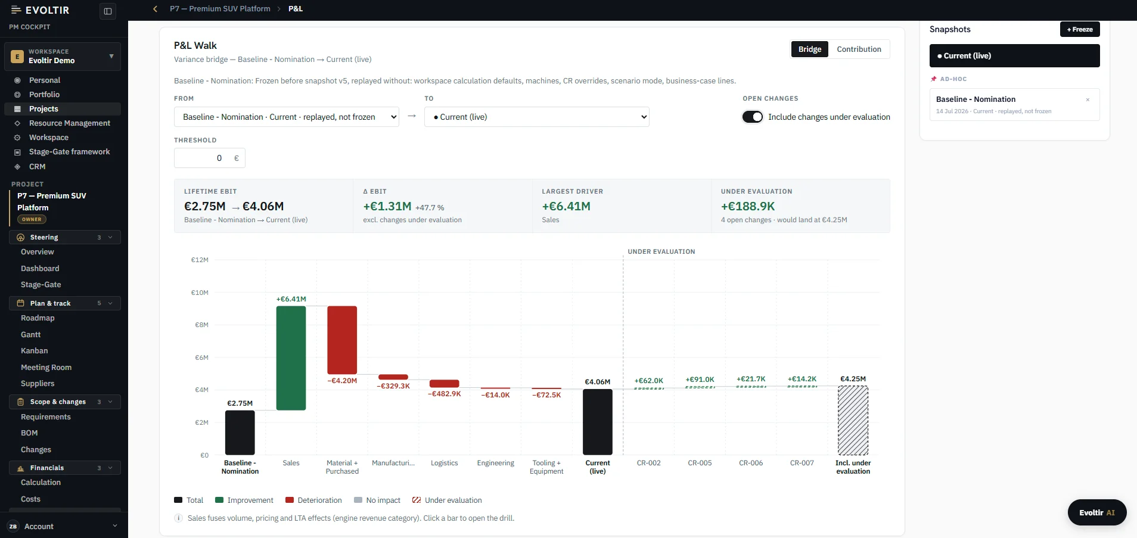This screenshot has width=1137, height=538.
Task: Switch to the Contribution tab
Action: (859, 49)
